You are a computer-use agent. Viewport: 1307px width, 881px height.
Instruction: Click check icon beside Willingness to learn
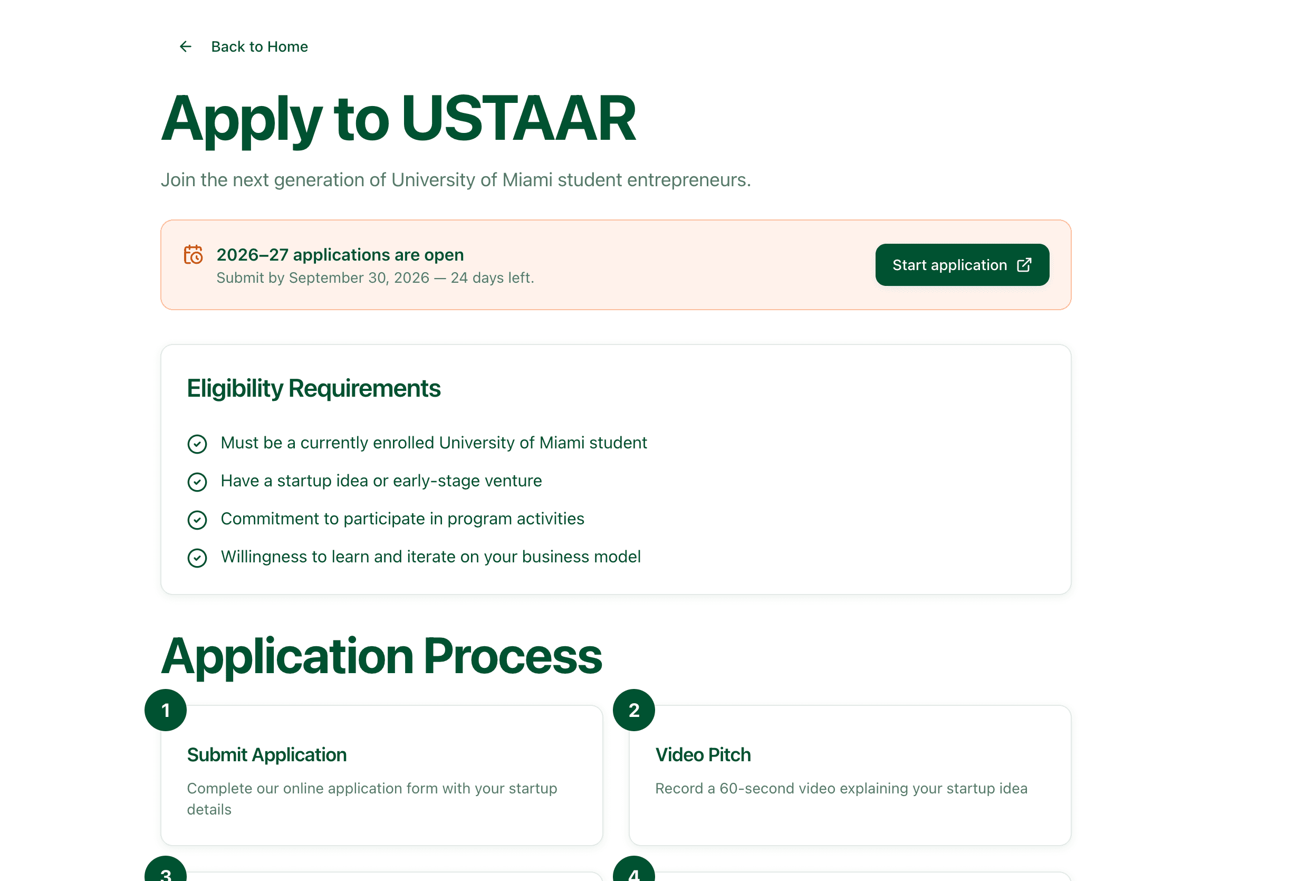tap(197, 558)
